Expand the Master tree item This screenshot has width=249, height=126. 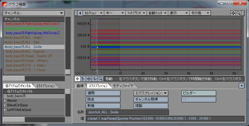tap(5, 101)
